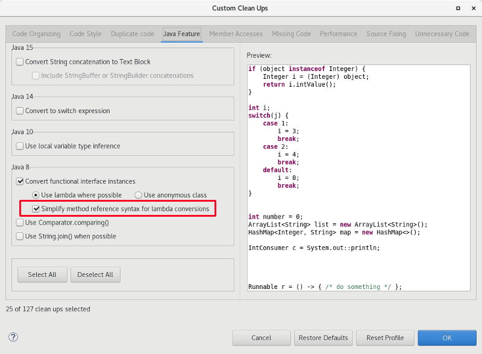Switch to the Code Style tab

click(86, 34)
